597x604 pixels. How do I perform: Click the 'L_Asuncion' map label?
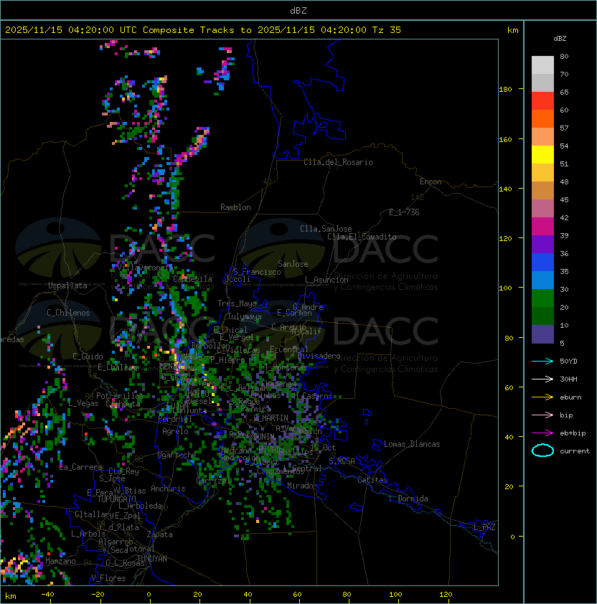[x=326, y=280]
